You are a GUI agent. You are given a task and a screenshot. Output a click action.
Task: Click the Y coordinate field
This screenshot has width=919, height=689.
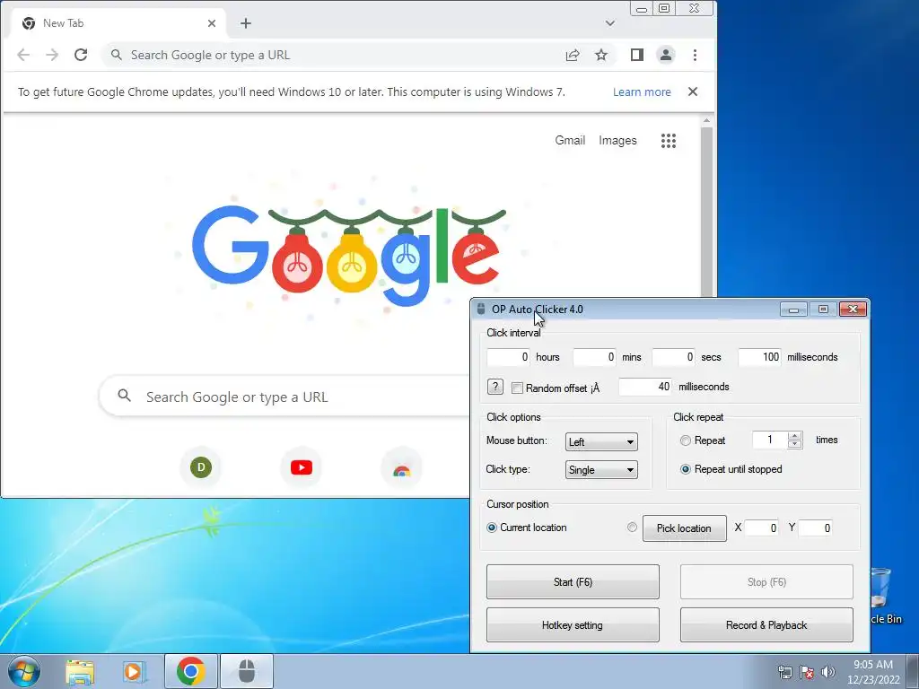(x=815, y=528)
